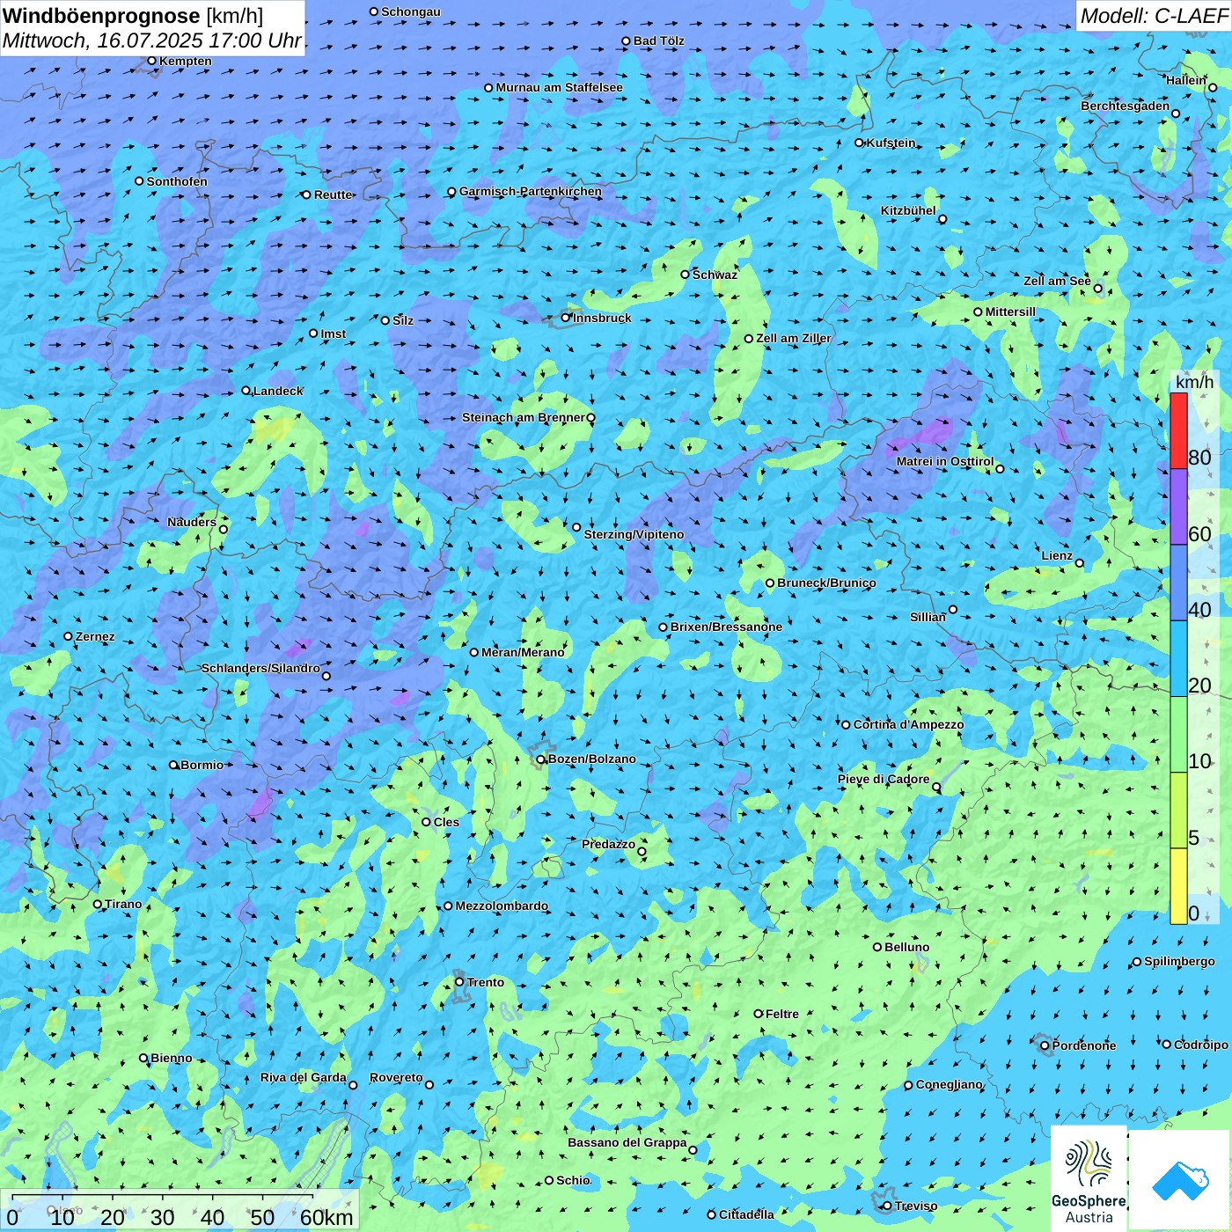Click the 'Bormio' label
Viewport: 1232px width, 1232px height.
202,765
